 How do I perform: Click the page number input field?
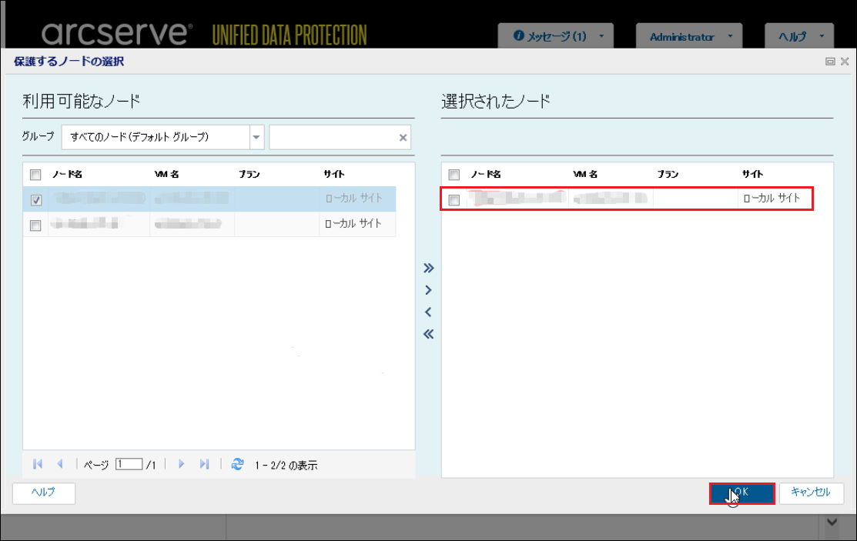(x=129, y=464)
